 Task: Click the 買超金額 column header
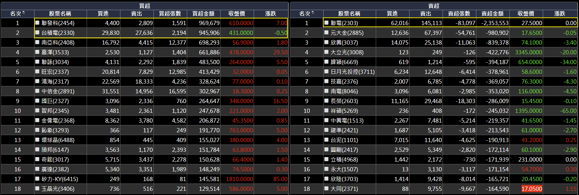click(204, 14)
